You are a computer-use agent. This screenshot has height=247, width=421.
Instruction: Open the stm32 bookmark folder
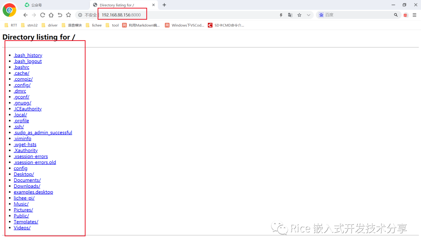tap(29, 25)
